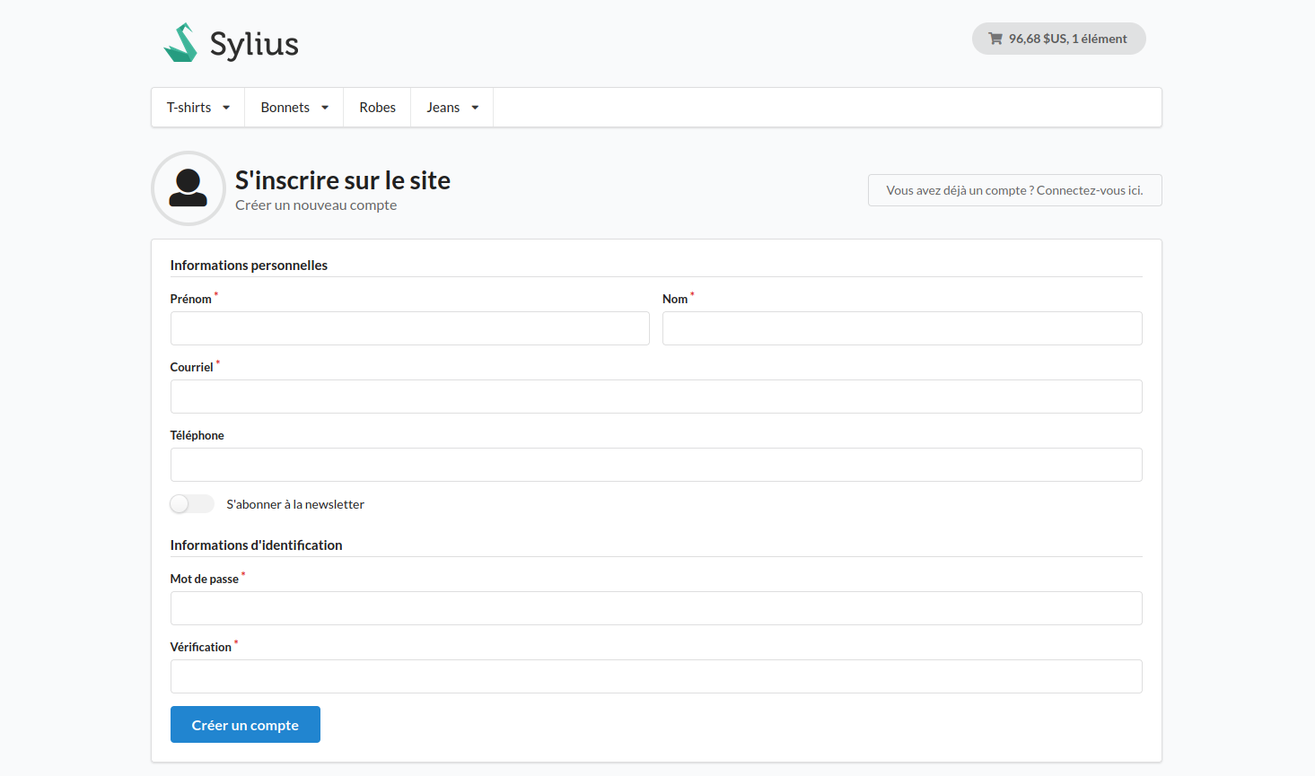The image size is (1315, 776).
Task: Click the 'Créer un nouveau compte' subtitle
Action: [x=316, y=205]
